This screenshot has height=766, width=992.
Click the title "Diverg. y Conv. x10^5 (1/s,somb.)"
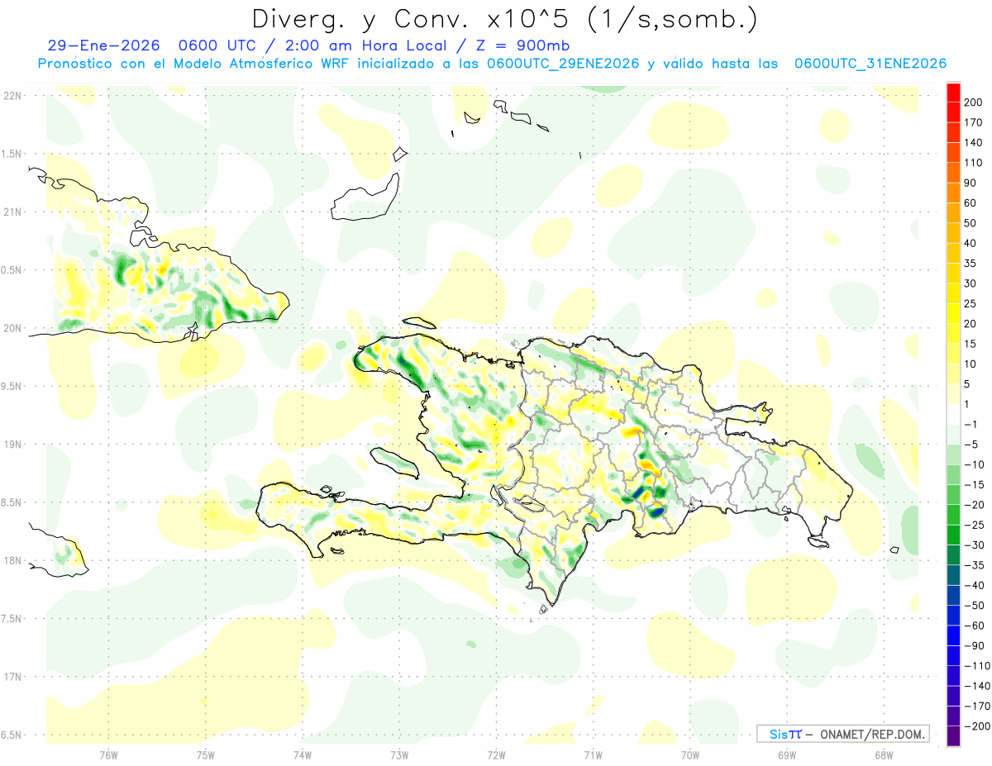tap(504, 19)
